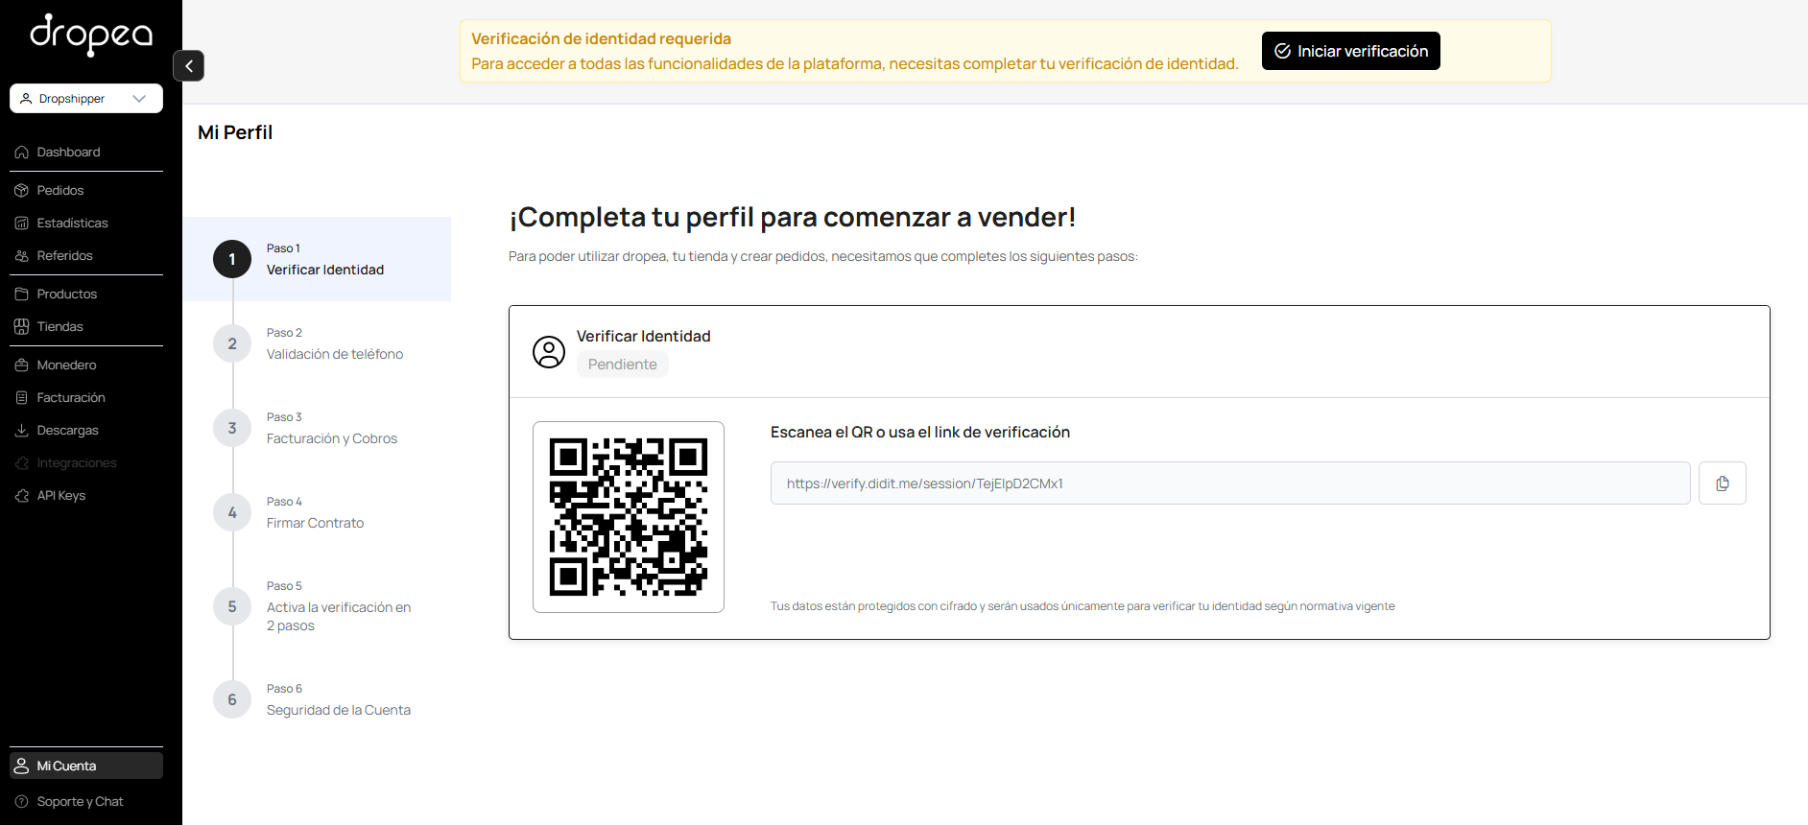
Task: Click the dropea logo
Action: click(x=91, y=35)
